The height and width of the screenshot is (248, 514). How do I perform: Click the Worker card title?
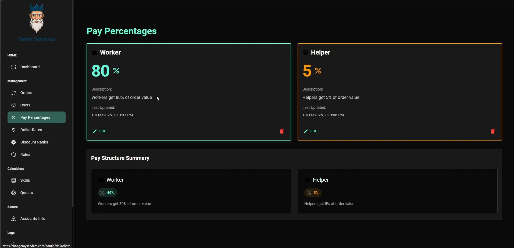pos(110,52)
